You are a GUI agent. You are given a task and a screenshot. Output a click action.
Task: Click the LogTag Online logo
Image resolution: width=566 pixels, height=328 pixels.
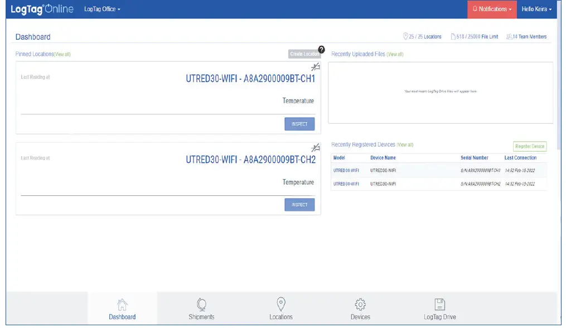[42, 9]
